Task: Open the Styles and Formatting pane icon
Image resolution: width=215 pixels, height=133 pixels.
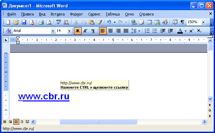Action: point(8,31)
